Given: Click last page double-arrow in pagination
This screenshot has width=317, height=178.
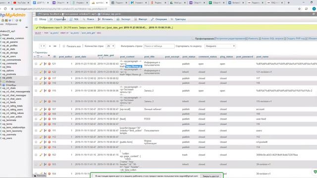Looking at the screenshot, I should point(55,46).
